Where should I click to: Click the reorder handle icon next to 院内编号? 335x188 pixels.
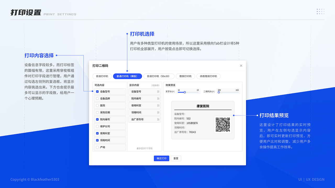[x=158, y=98]
